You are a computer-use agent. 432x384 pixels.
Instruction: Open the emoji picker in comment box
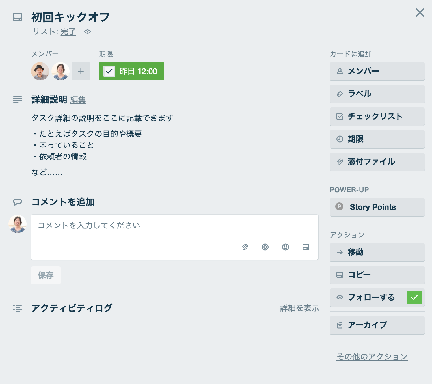point(286,247)
